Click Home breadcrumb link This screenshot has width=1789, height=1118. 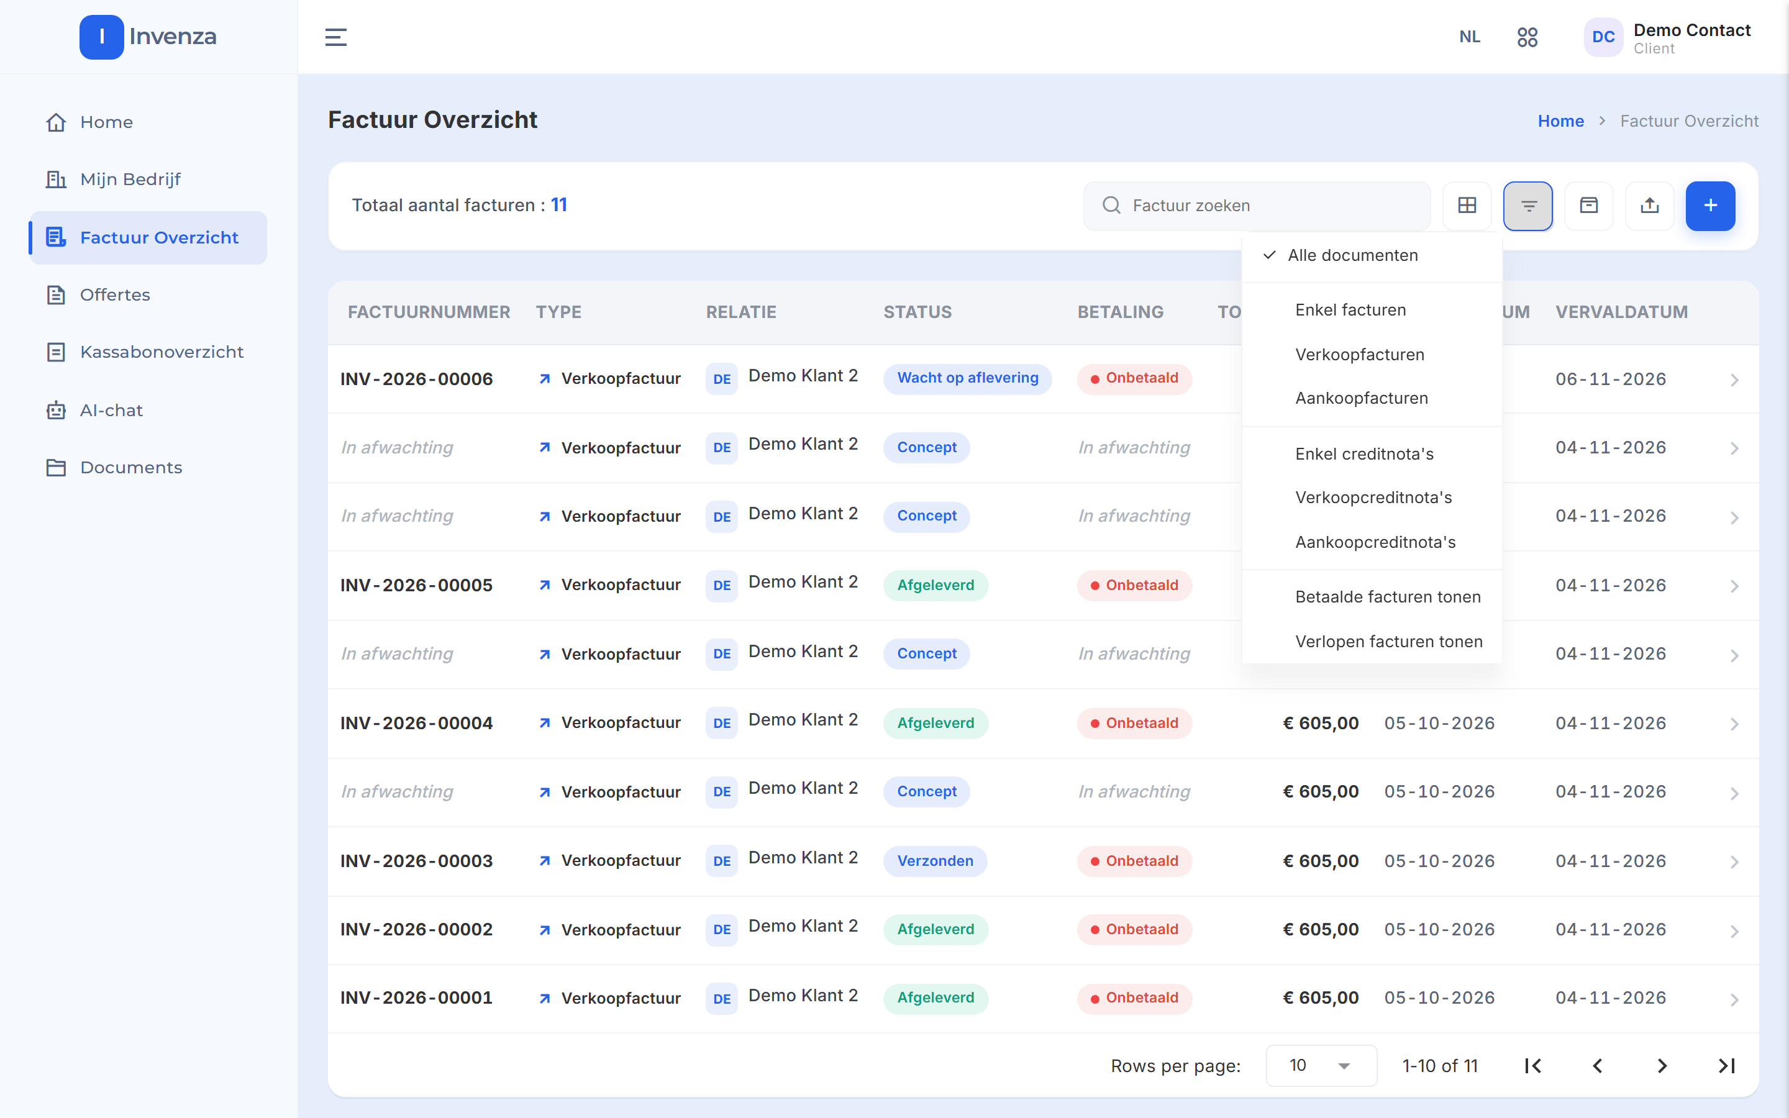pyautogui.click(x=1560, y=120)
